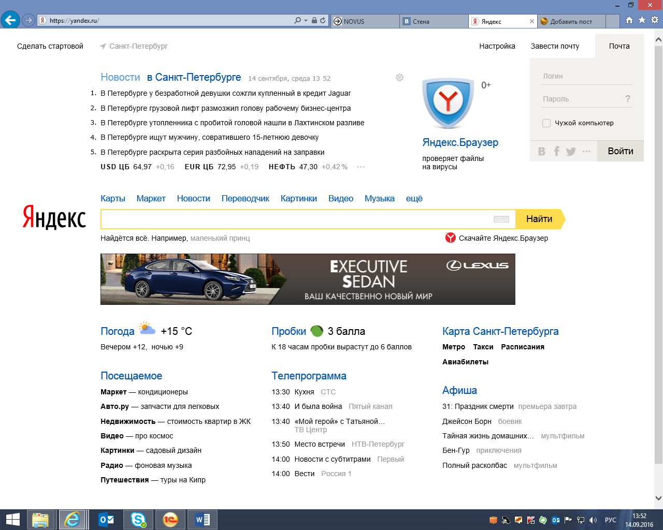The width and height of the screenshot is (663, 530).
Task: Open Музыка service link
Action: click(380, 198)
